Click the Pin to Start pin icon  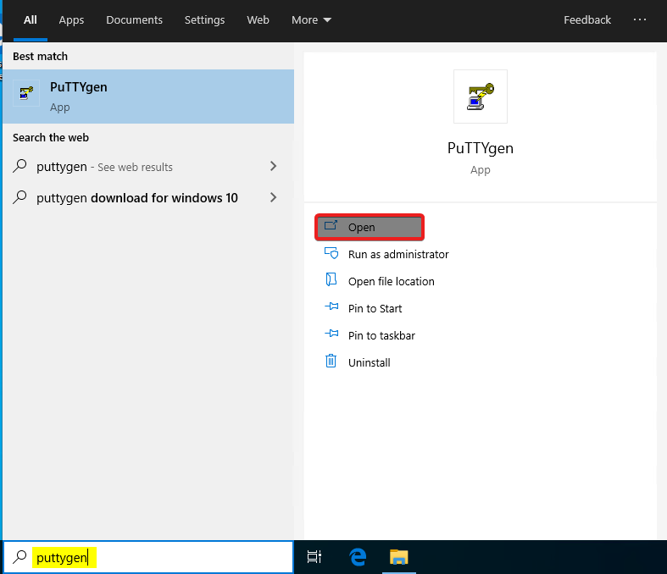[331, 306]
